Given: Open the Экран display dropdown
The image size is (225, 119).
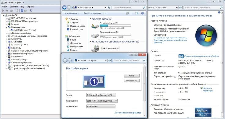Looking at the screenshot, I should (101, 95).
